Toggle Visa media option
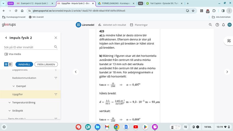The image size is (233, 131). pyautogui.click(x=13, y=54)
